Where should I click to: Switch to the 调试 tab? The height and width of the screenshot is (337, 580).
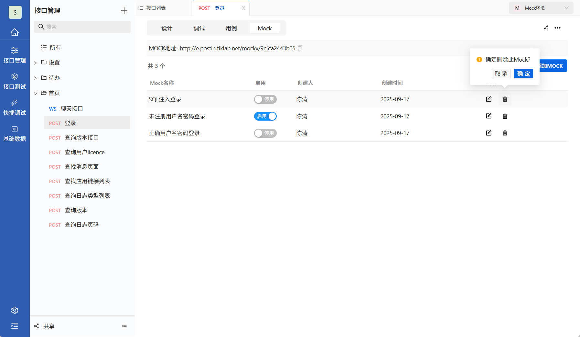tap(199, 28)
